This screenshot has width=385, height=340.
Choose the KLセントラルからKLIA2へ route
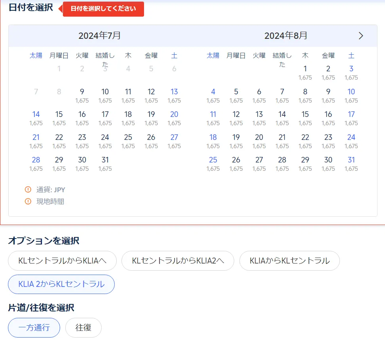(x=178, y=261)
